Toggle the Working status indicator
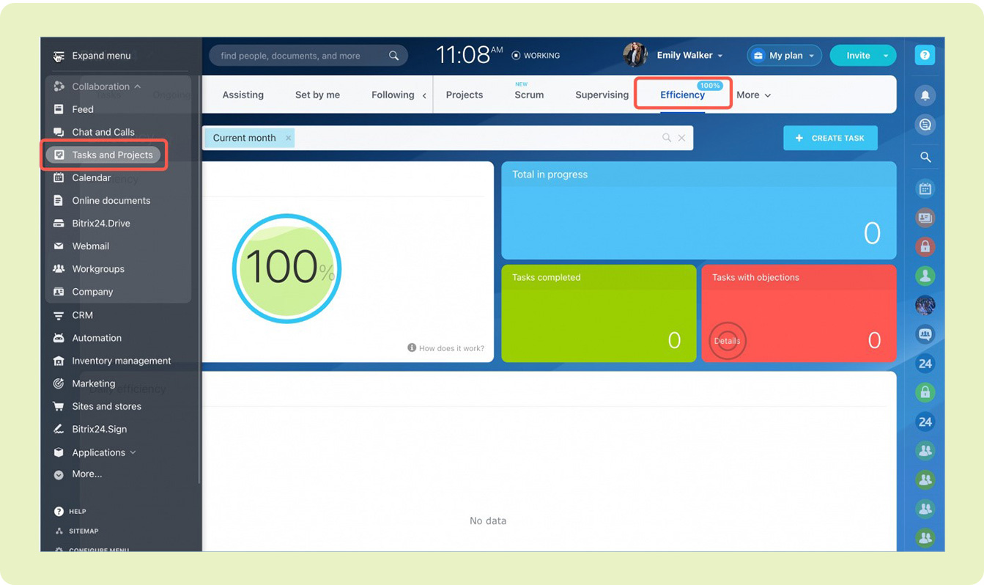 click(536, 56)
